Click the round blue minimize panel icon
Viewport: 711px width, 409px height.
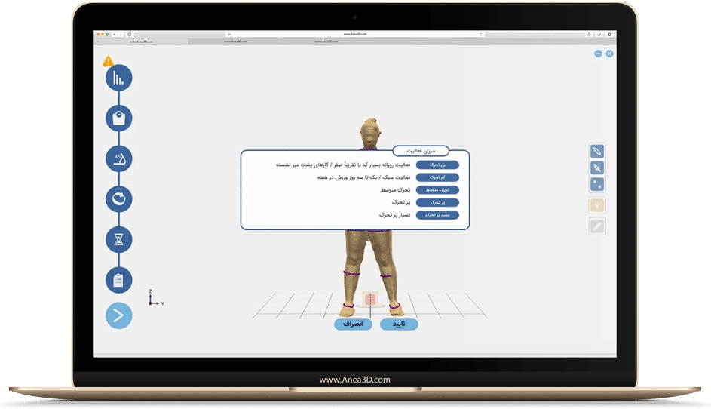[598, 54]
